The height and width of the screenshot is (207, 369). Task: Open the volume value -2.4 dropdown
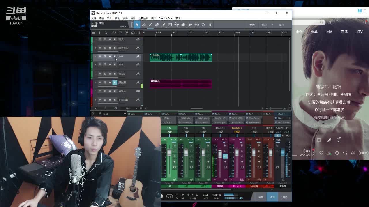(125, 26)
